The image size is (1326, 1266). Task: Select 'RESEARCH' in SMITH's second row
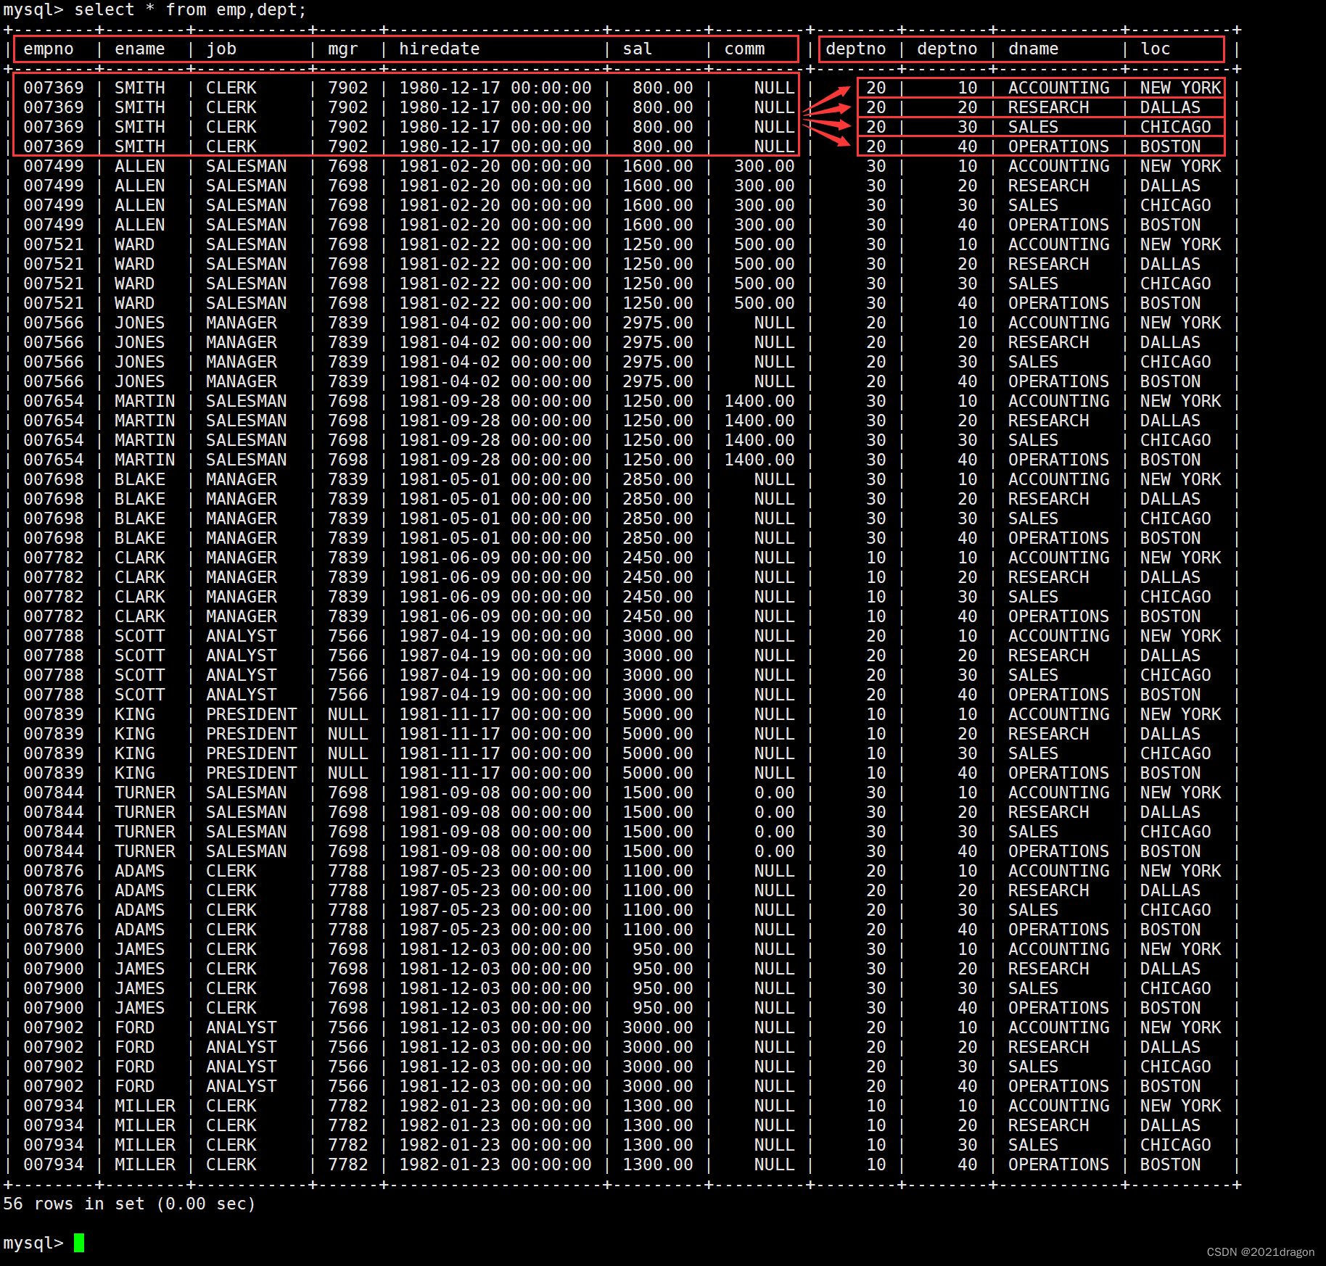tap(1049, 107)
